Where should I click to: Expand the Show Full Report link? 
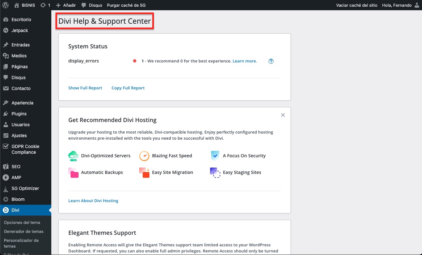[x=85, y=88]
